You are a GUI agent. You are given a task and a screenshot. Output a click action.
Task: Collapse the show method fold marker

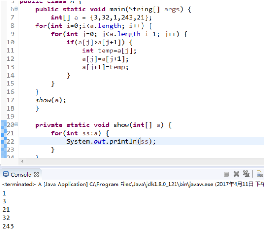click(x=16, y=124)
